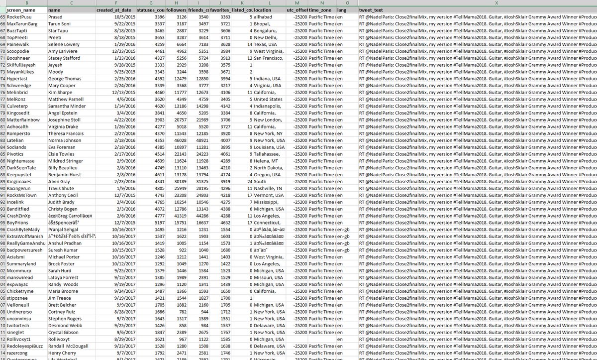
Task: Click -25200 offset cell in Culveterp row
Action: tap(297, 106)
